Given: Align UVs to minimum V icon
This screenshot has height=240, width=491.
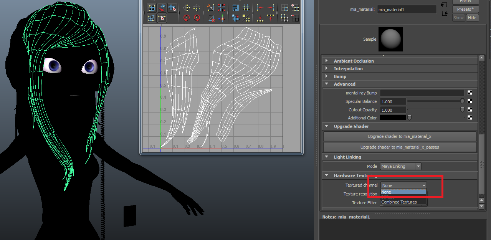Looking at the screenshot, I should click(260, 18).
